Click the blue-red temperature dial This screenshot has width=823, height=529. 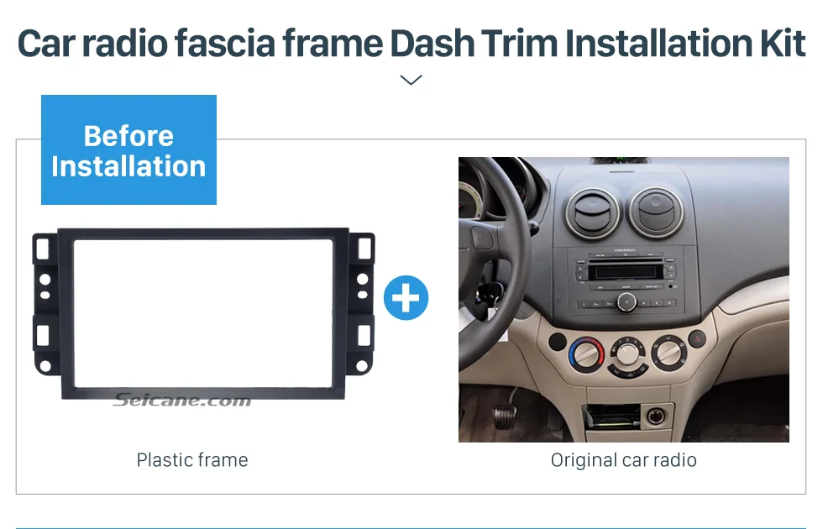pyautogui.click(x=586, y=354)
